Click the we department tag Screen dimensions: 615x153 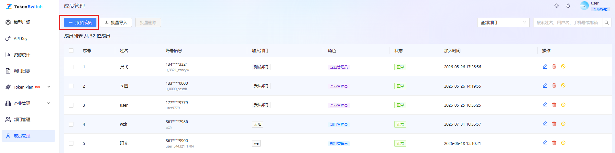[256, 143]
